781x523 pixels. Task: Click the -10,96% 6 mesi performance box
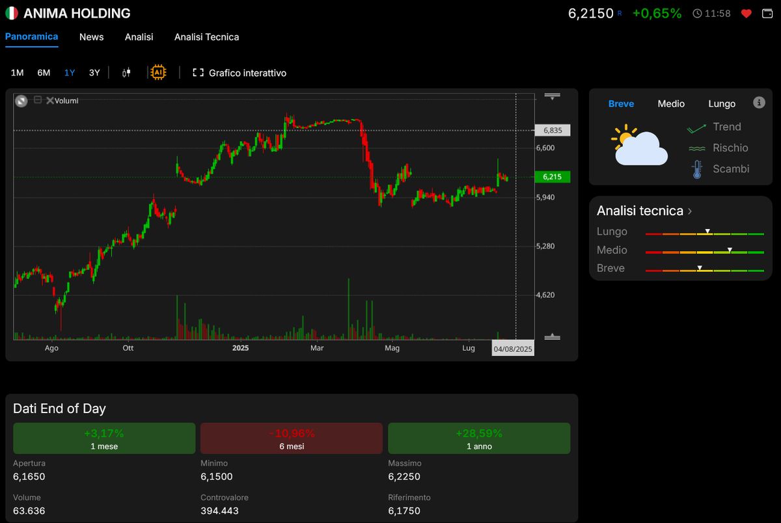292,438
